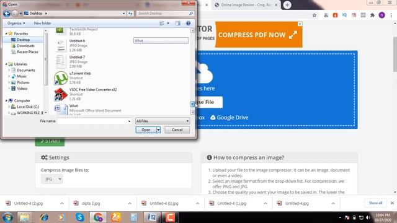Select Local Disk (C:) drive

tap(28, 107)
